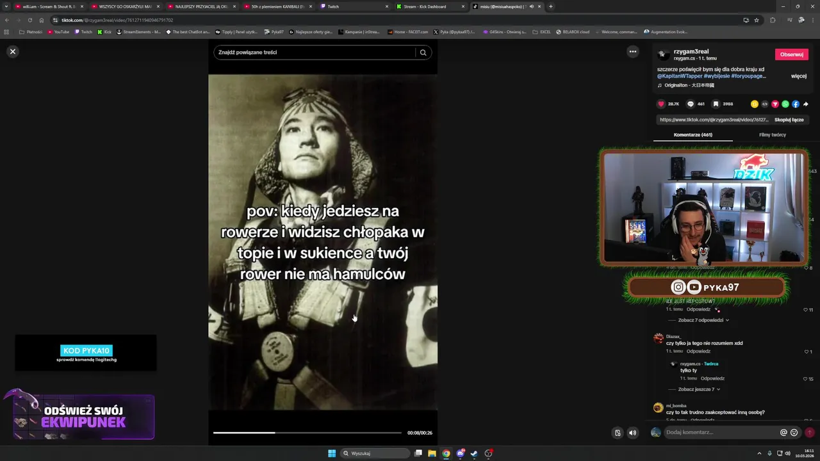Switch to 'Komentarze (461)' tab
820x461 pixels.
pos(693,134)
